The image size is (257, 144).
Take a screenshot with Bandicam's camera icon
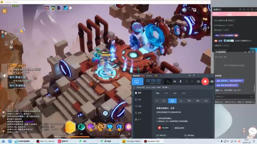click(212, 81)
